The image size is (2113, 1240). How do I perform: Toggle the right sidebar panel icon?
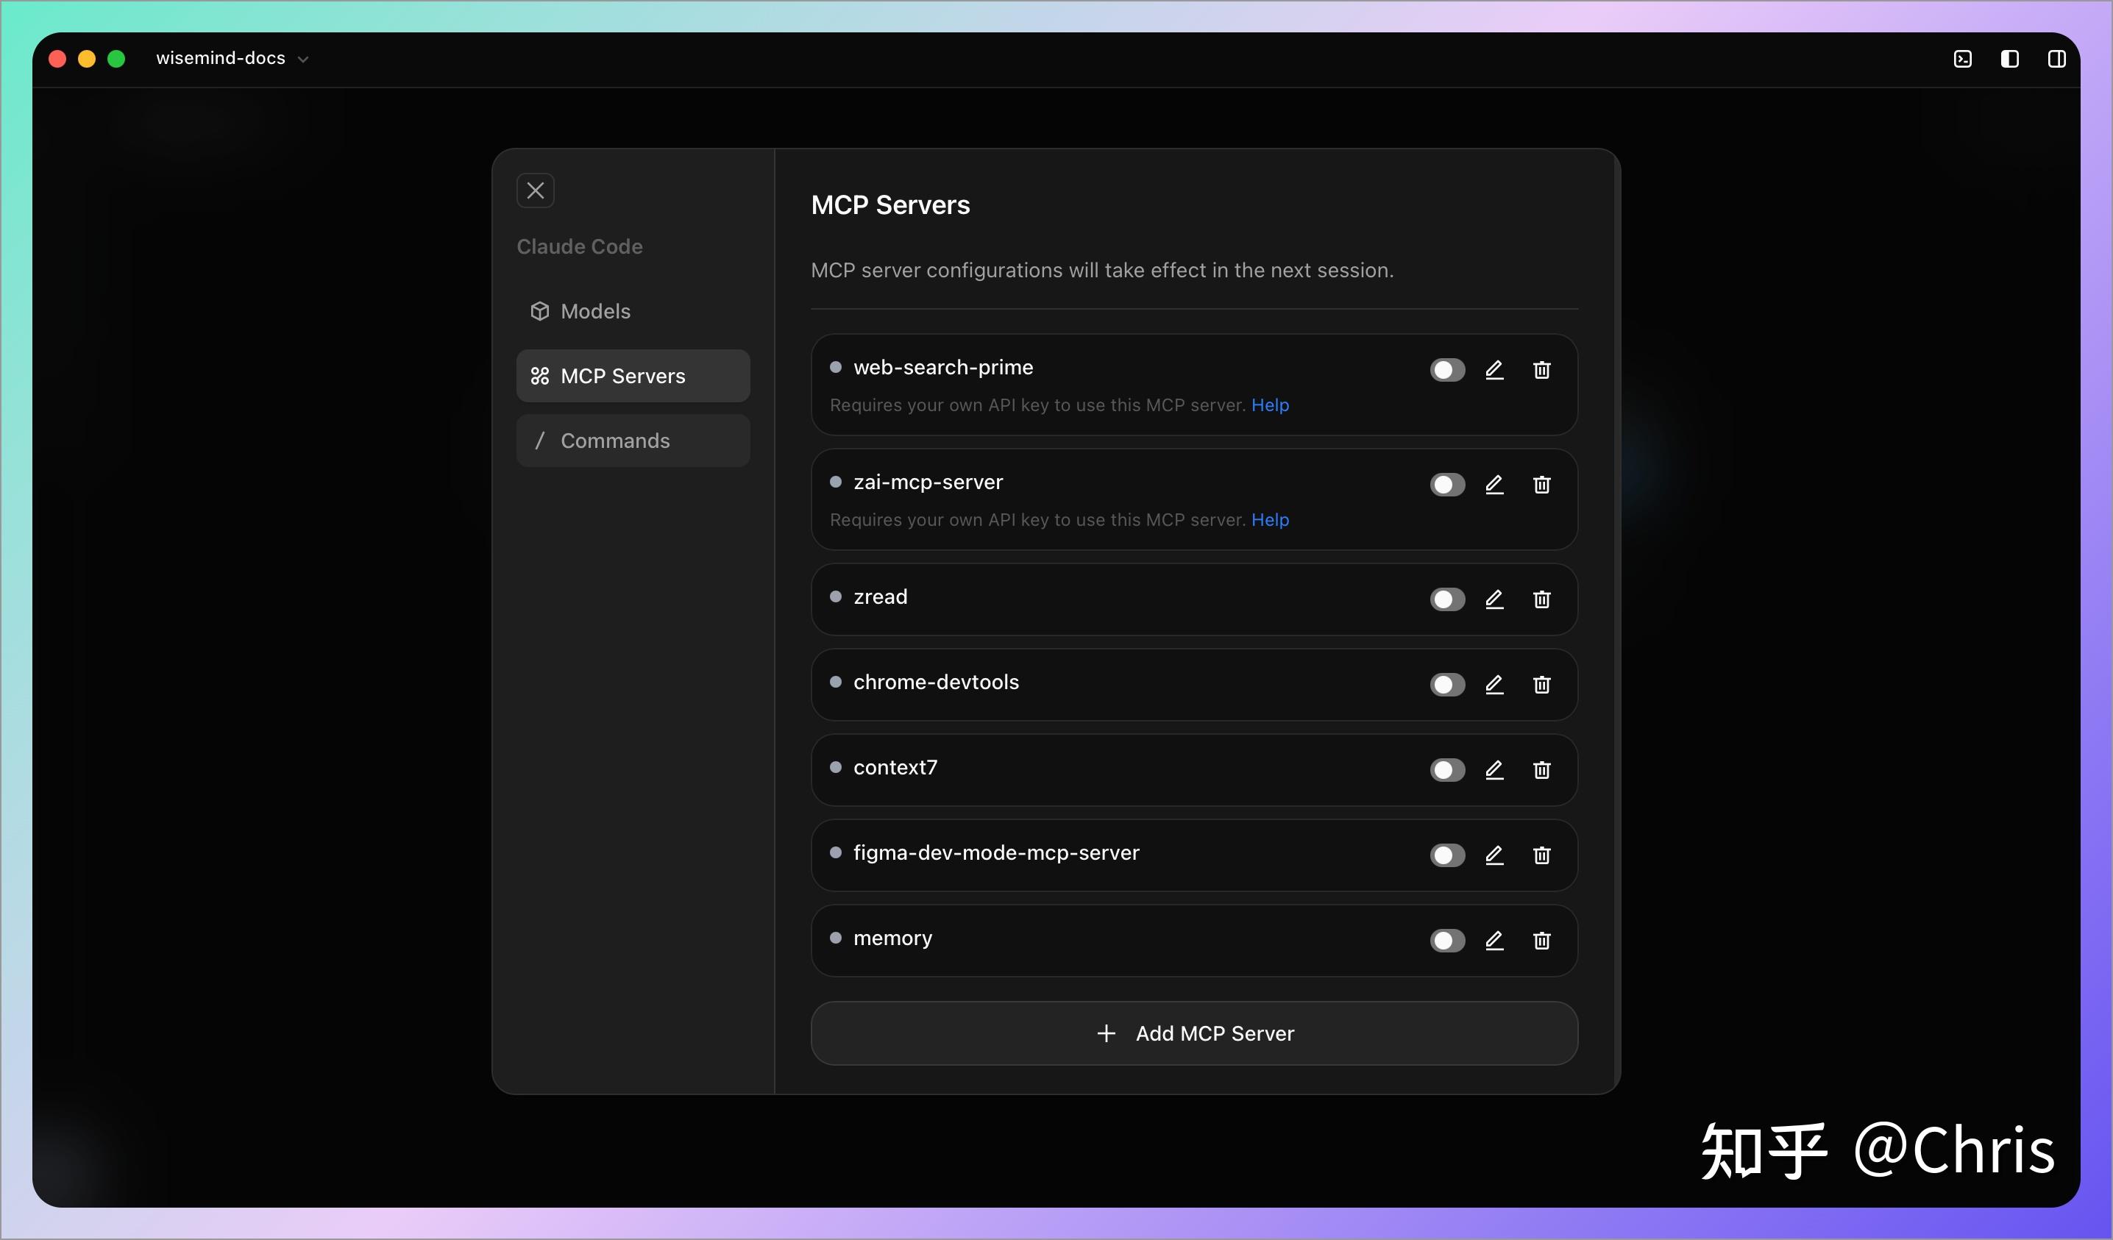point(2056,59)
